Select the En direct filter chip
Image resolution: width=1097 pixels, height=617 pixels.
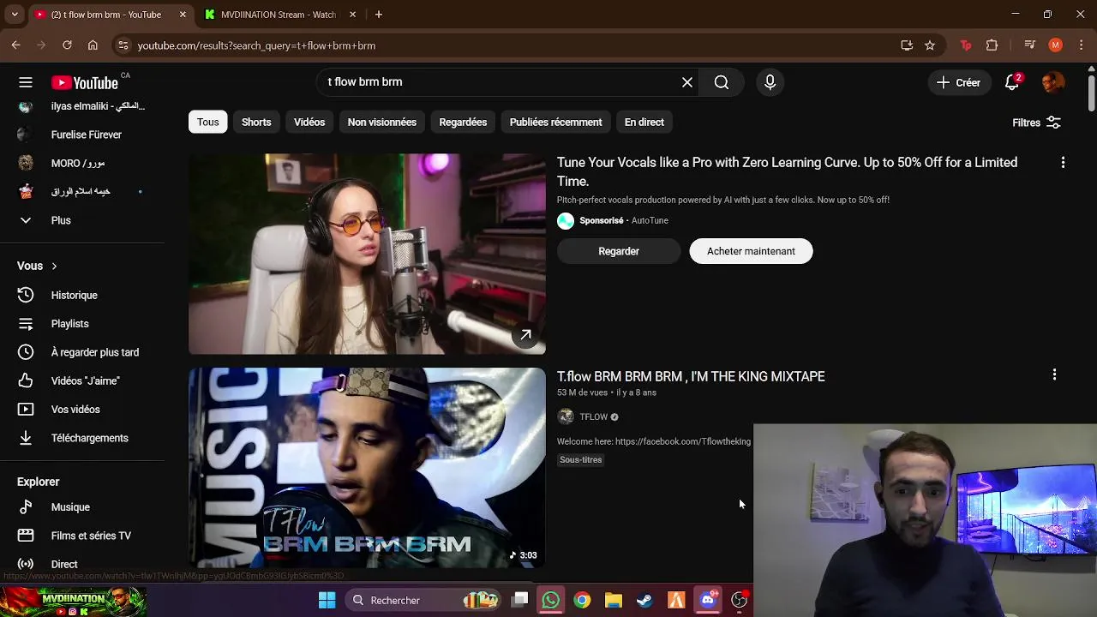pos(644,122)
